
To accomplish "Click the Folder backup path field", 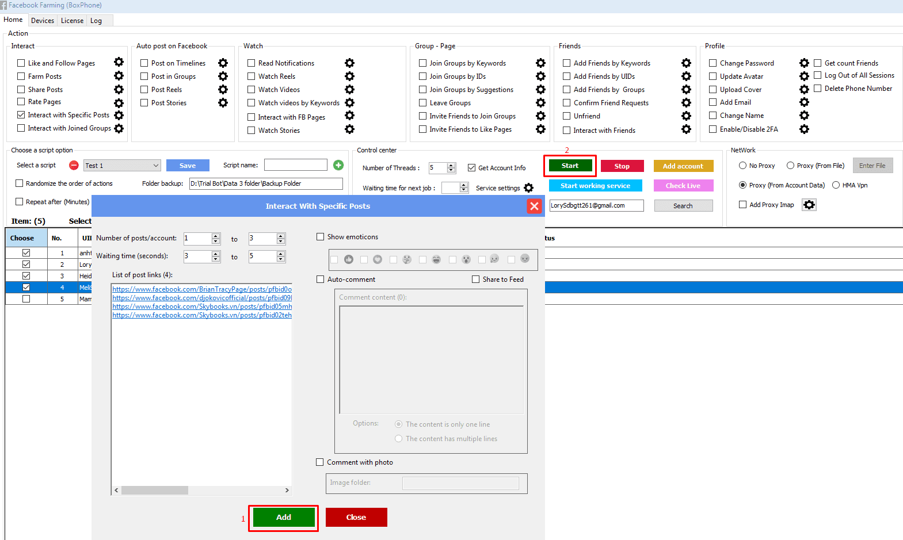I will click(266, 183).
